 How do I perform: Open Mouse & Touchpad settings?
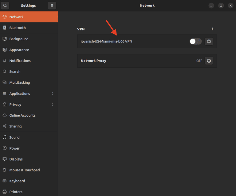[x=24, y=170]
